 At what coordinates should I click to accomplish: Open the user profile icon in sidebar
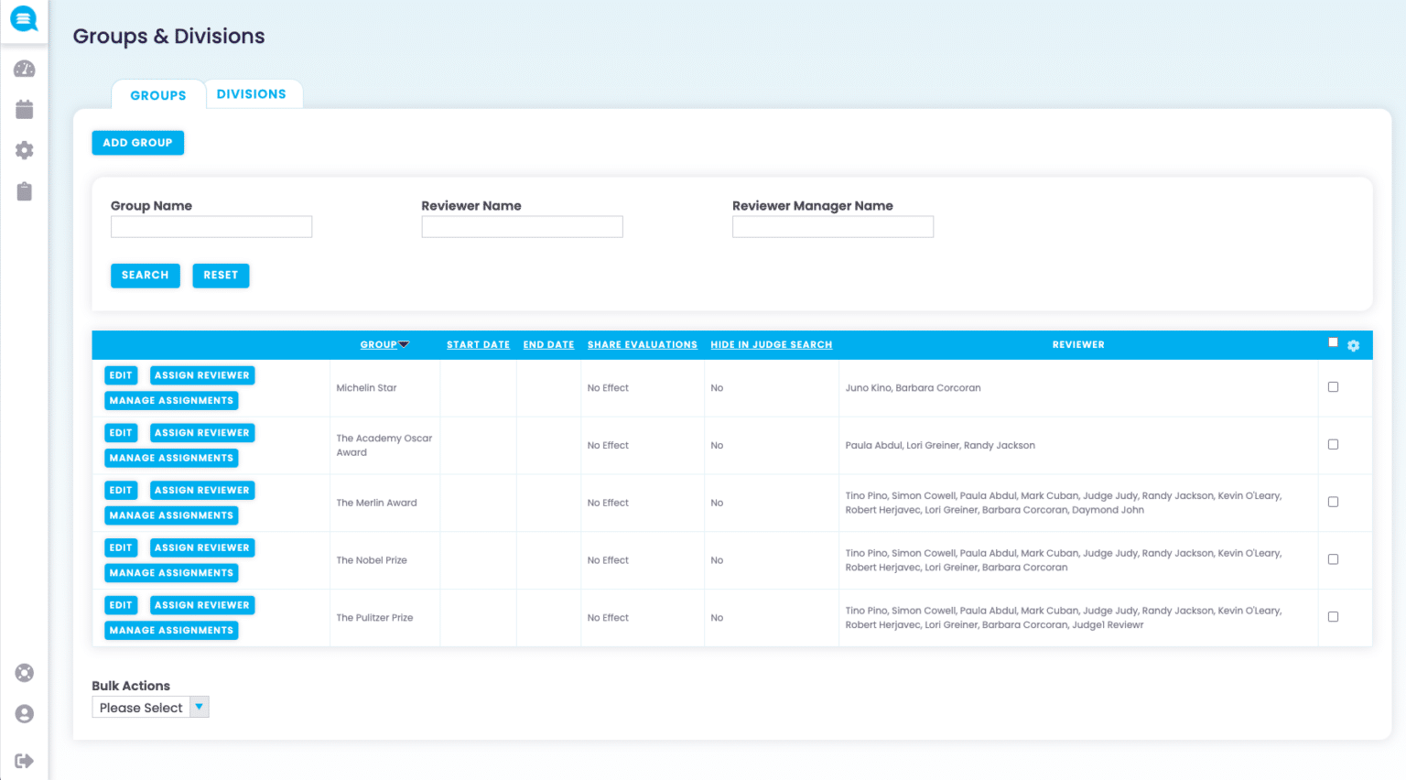(x=24, y=713)
